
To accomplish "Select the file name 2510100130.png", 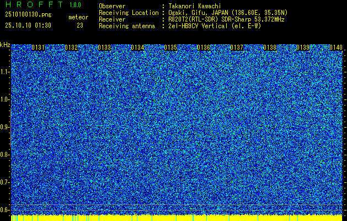I will [x=28, y=15].
